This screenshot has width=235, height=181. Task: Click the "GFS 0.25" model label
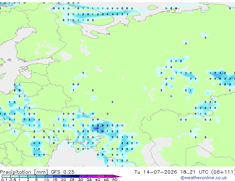point(63,172)
